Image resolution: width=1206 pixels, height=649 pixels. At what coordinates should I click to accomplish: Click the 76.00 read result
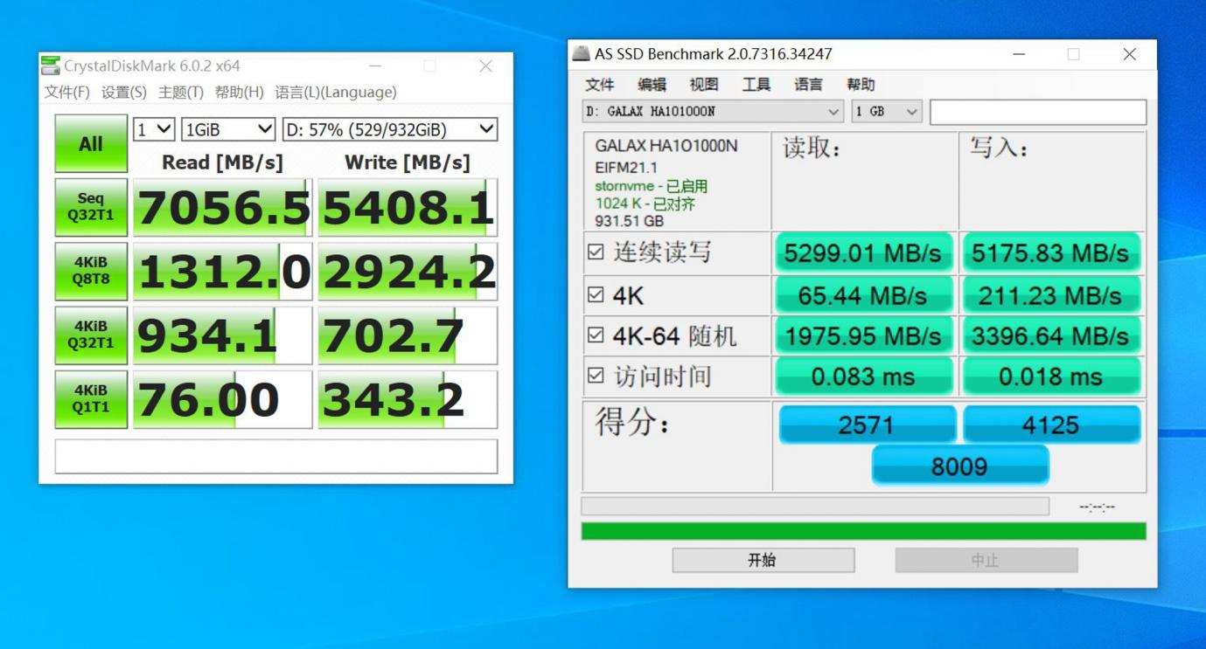(223, 399)
